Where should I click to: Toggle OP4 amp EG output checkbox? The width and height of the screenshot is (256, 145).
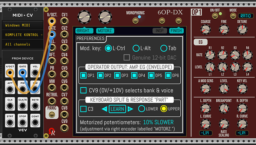pyautogui.click(x=134, y=76)
